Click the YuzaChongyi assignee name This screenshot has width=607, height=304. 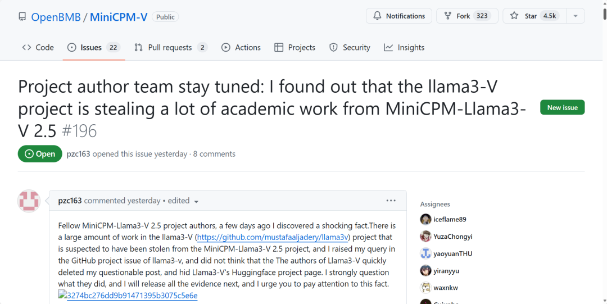(x=453, y=237)
